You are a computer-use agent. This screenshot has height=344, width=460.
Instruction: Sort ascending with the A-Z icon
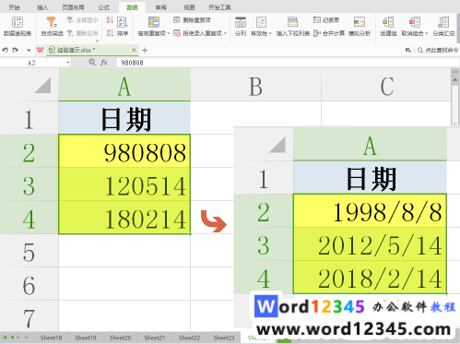pyautogui.click(x=110, y=20)
